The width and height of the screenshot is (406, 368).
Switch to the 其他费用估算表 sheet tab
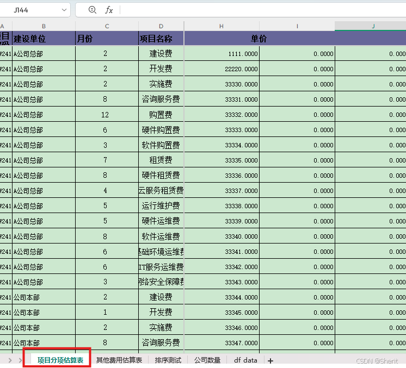pos(119,360)
